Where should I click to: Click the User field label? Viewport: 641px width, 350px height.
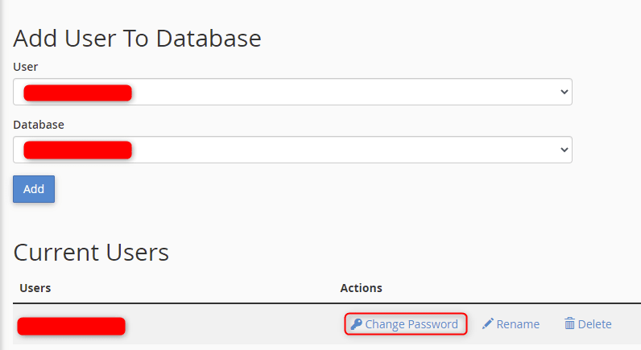coord(25,67)
